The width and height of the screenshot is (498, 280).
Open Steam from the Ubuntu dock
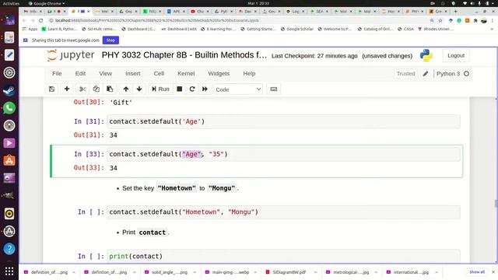pyautogui.click(x=9, y=90)
